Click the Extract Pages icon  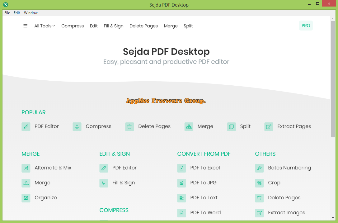click(x=269, y=126)
